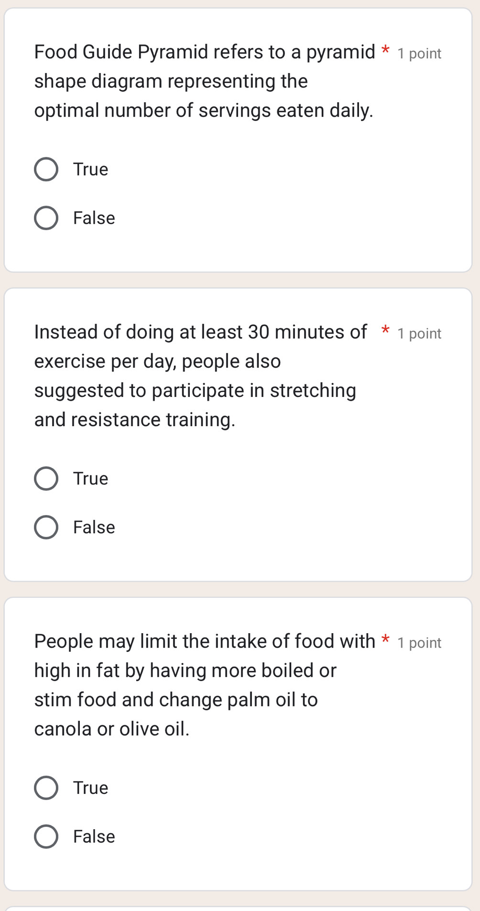
Task: Choose False for the fat intake question
Action: pyautogui.click(x=46, y=836)
